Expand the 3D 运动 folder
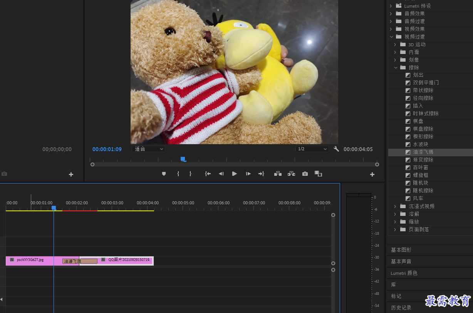473x313 pixels. tap(395, 44)
